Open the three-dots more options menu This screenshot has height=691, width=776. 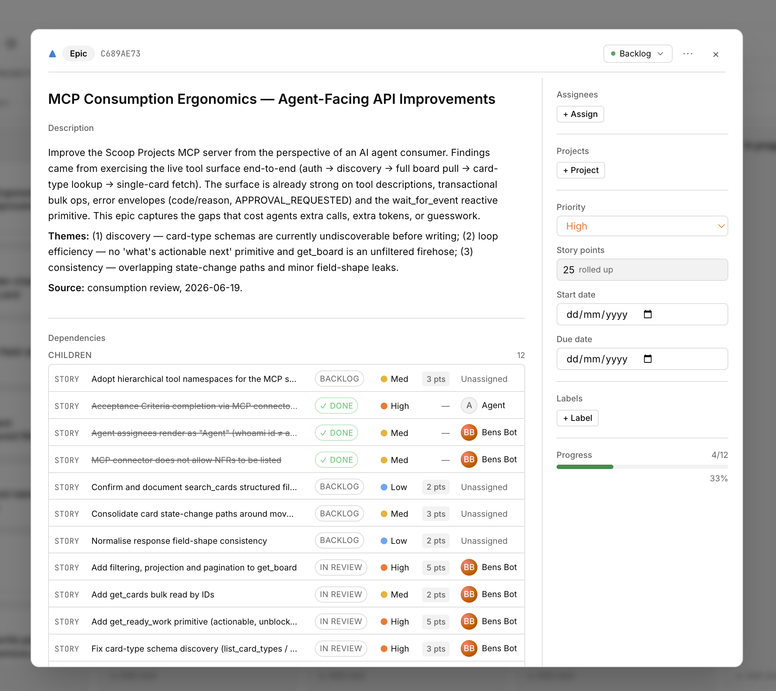[688, 54]
